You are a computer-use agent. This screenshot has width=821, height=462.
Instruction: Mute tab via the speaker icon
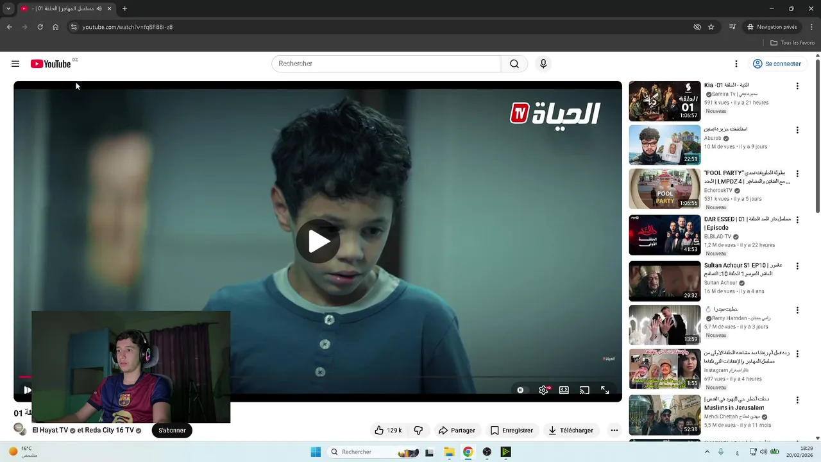tap(99, 8)
